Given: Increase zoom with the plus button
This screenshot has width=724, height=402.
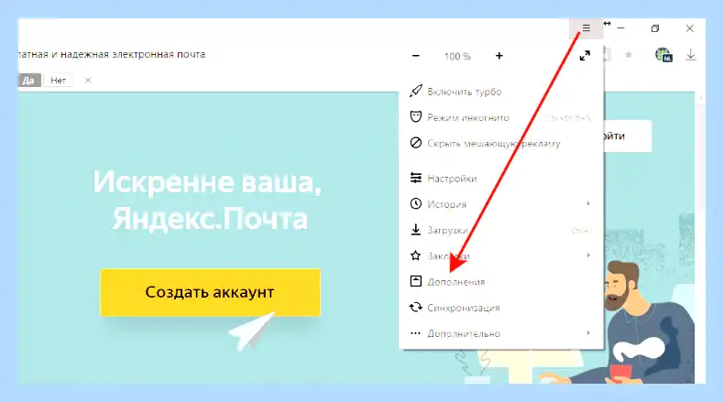Looking at the screenshot, I should click(499, 56).
